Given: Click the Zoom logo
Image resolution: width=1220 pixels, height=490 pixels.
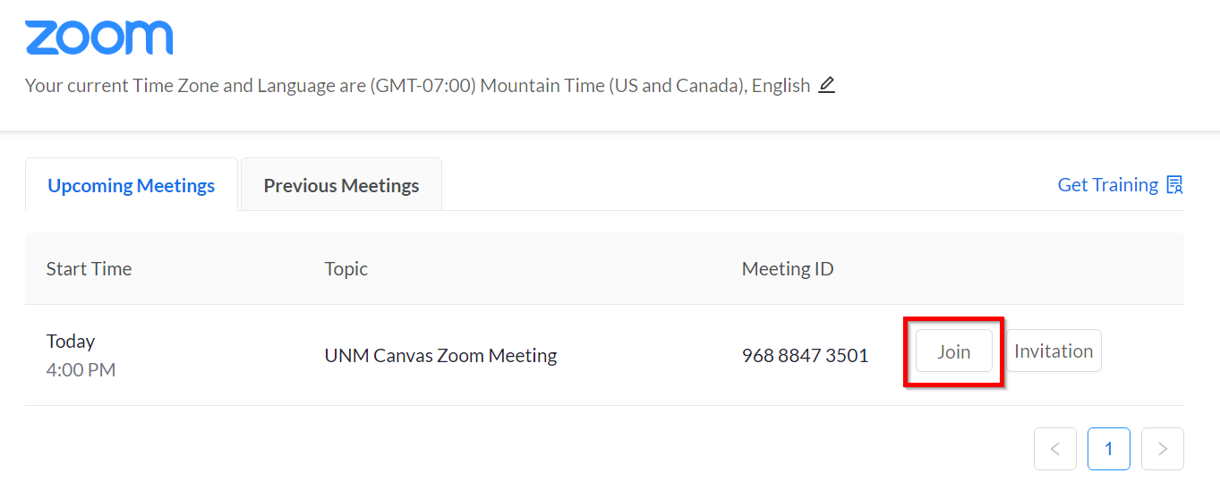Looking at the screenshot, I should [98, 38].
